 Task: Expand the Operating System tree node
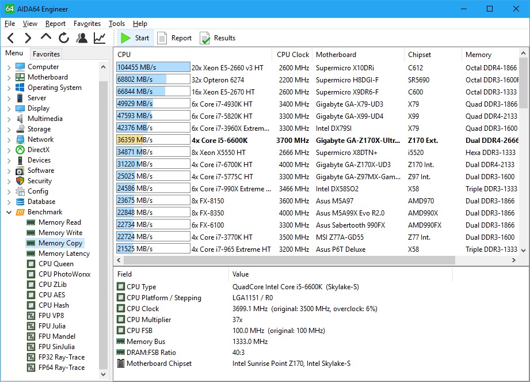(x=9, y=88)
